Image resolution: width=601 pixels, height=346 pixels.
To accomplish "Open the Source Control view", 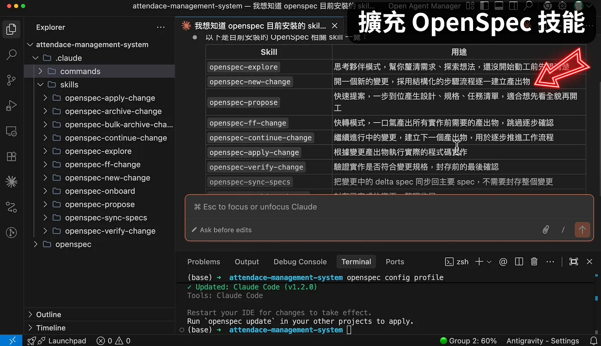I will click(12, 80).
